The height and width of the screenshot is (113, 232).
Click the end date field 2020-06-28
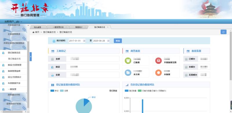click(101, 41)
